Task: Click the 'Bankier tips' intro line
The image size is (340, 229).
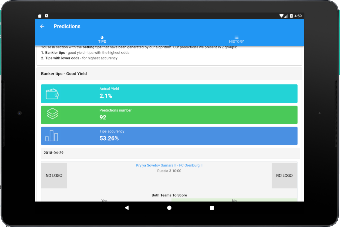Action: point(85,53)
